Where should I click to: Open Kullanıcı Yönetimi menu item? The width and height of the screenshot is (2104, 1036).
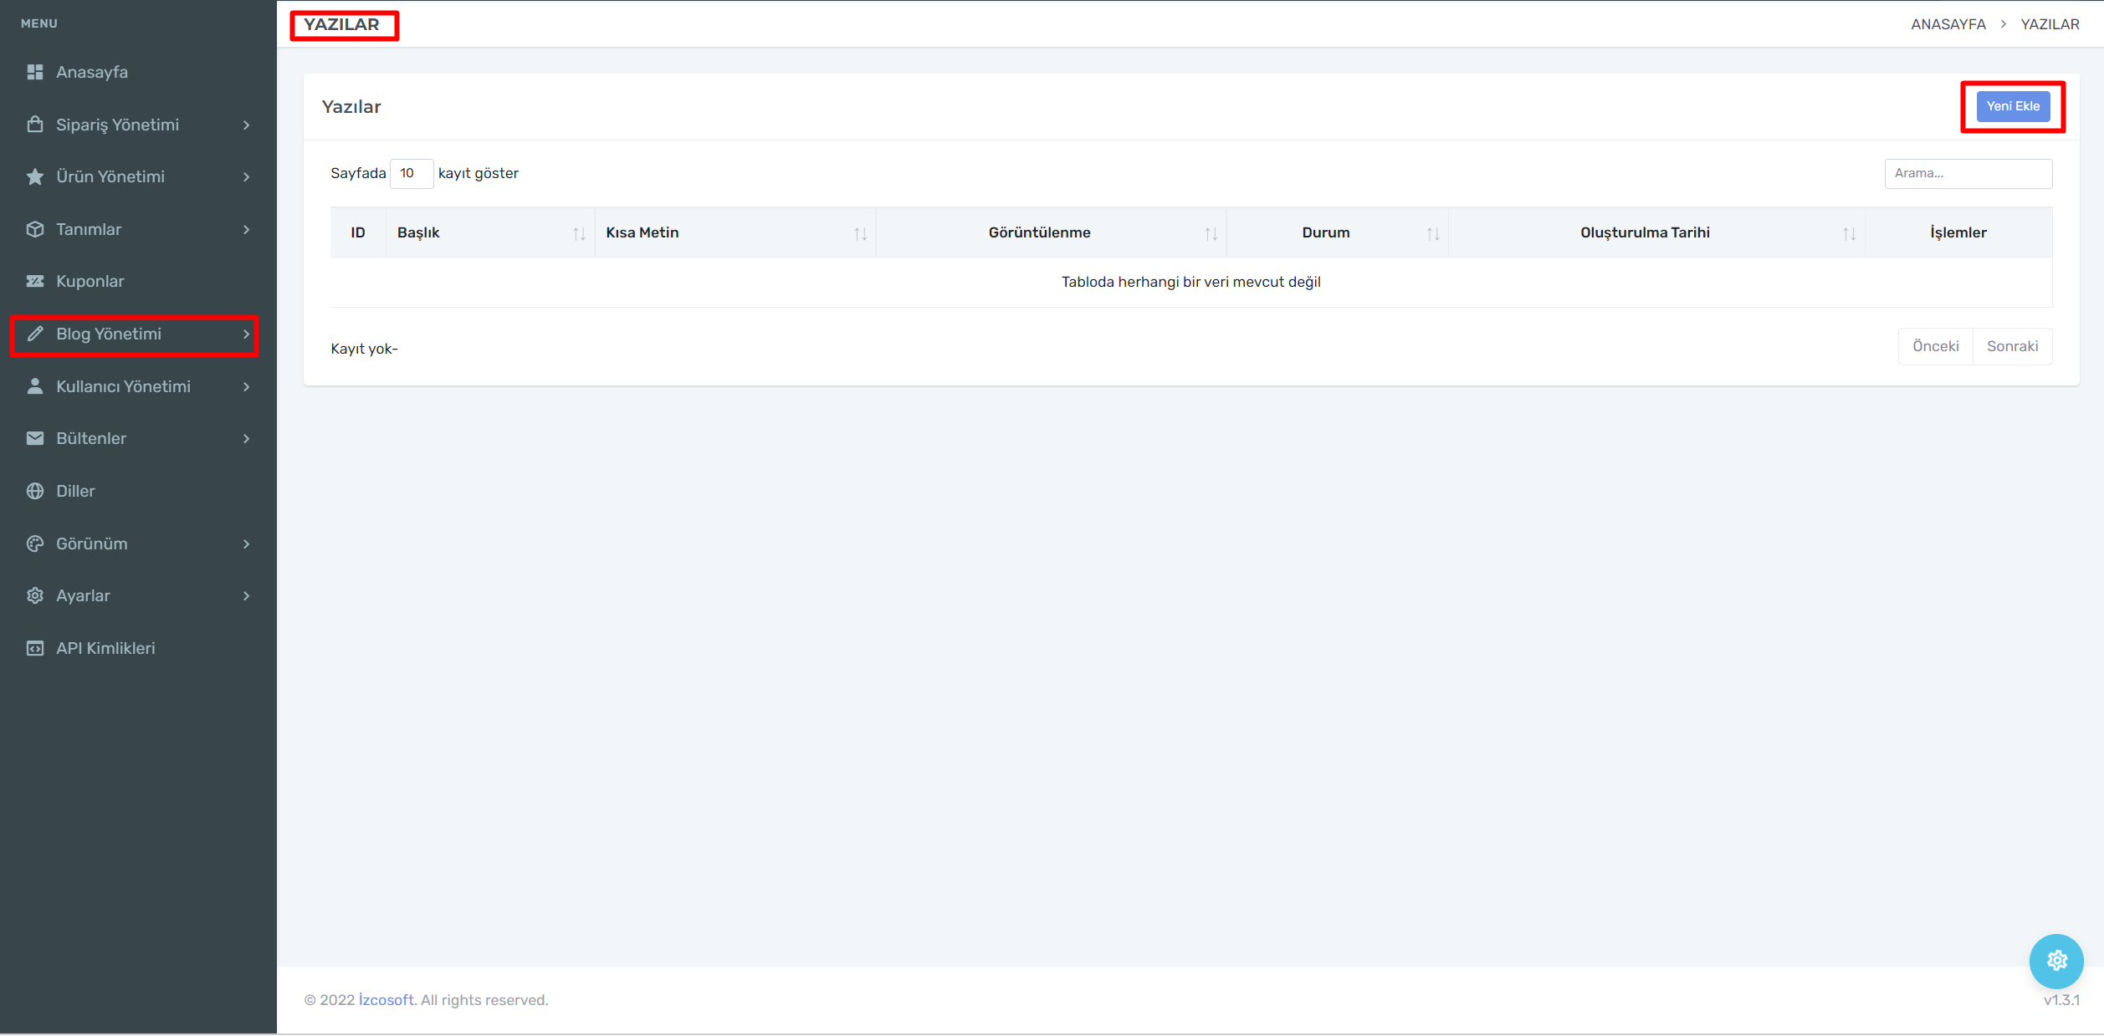pos(123,386)
